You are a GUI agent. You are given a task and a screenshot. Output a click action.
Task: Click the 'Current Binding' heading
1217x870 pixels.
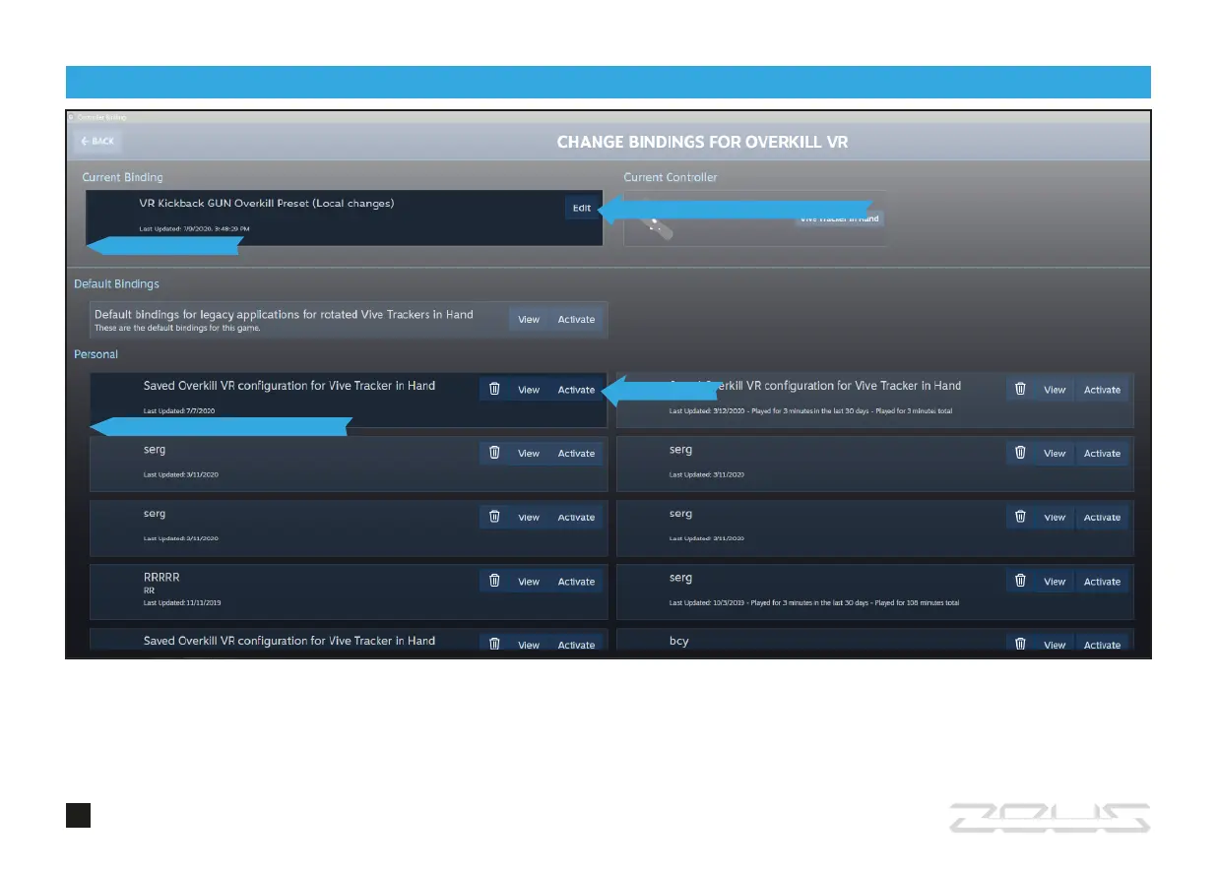(x=122, y=177)
